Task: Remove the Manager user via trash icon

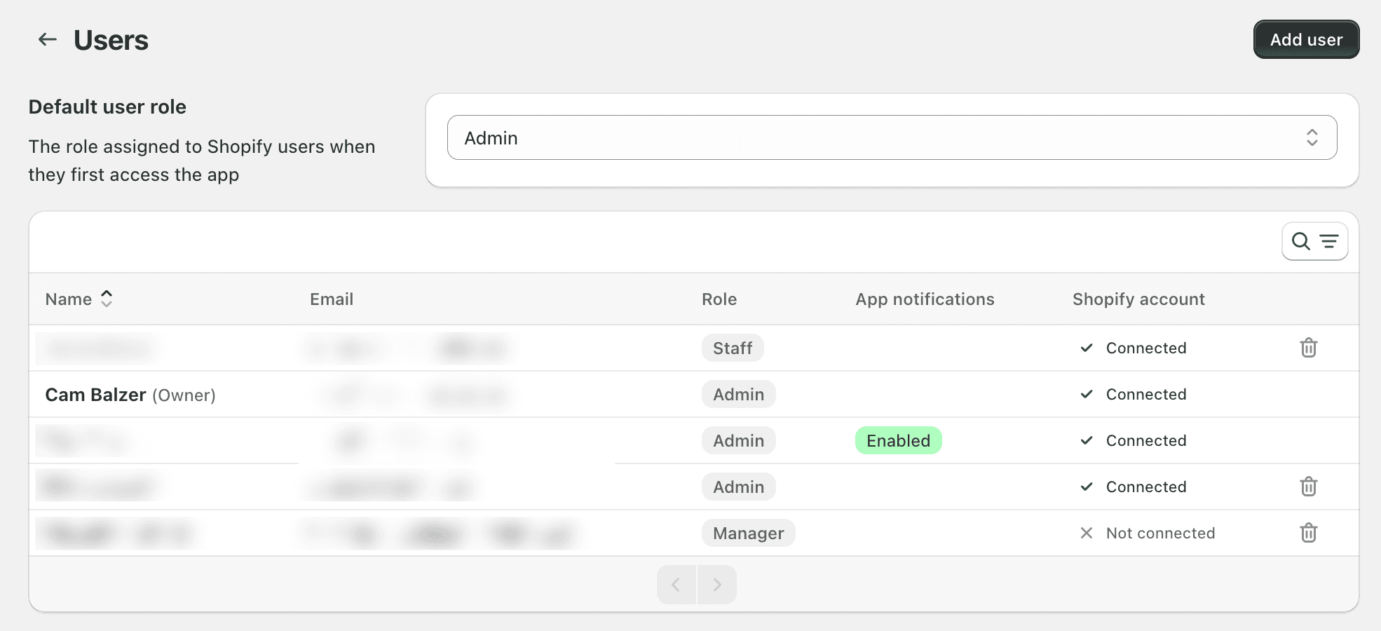Action: 1309,533
